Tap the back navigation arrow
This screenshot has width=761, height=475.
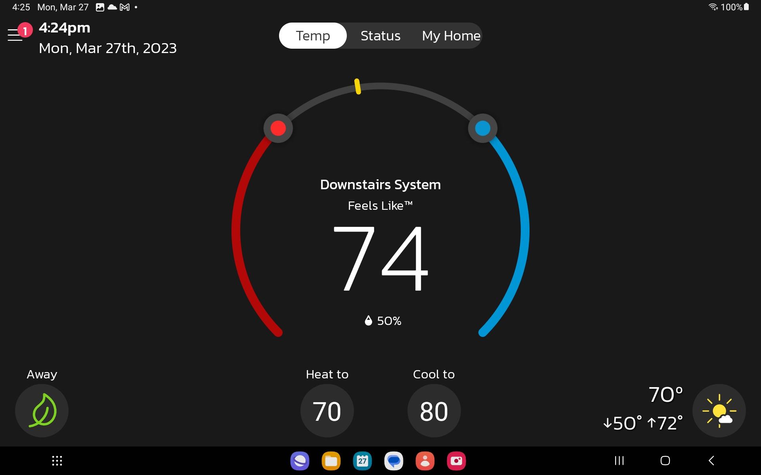coord(711,461)
